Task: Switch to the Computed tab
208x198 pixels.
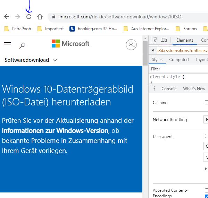Action: coord(179,60)
